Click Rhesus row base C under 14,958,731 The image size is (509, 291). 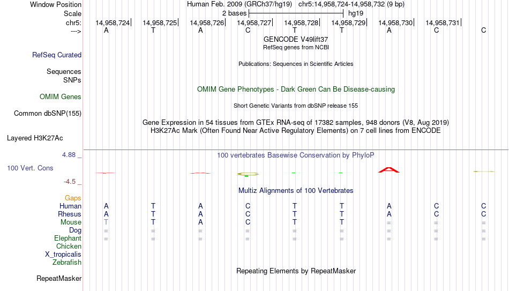pos(436,214)
